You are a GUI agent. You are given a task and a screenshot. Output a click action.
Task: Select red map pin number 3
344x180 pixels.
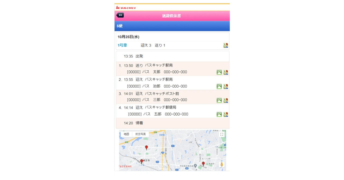click(x=146, y=147)
